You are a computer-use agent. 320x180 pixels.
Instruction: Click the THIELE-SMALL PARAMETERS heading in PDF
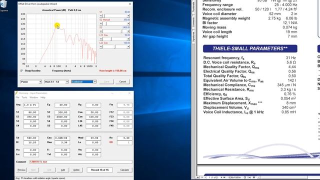250,48
